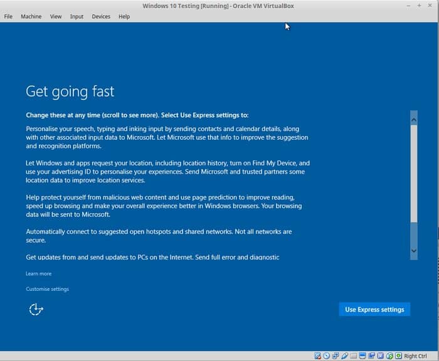Click the keyboard capture green arrow icon

coord(398,356)
